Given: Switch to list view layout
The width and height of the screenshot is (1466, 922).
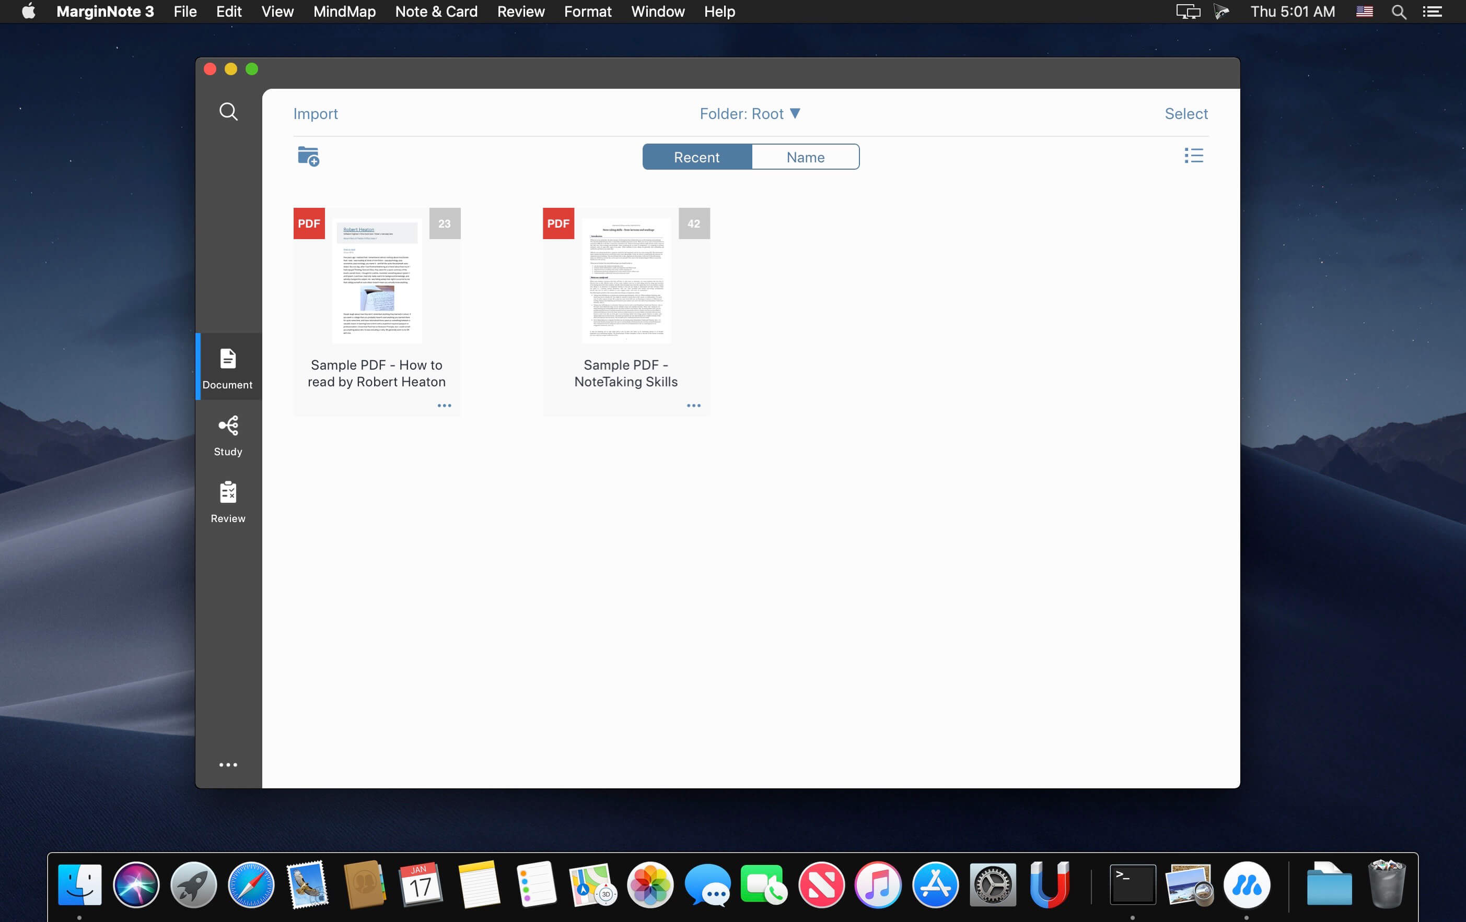Looking at the screenshot, I should 1193,156.
